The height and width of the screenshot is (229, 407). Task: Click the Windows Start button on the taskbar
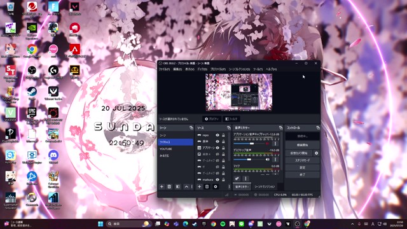(x=100, y=224)
